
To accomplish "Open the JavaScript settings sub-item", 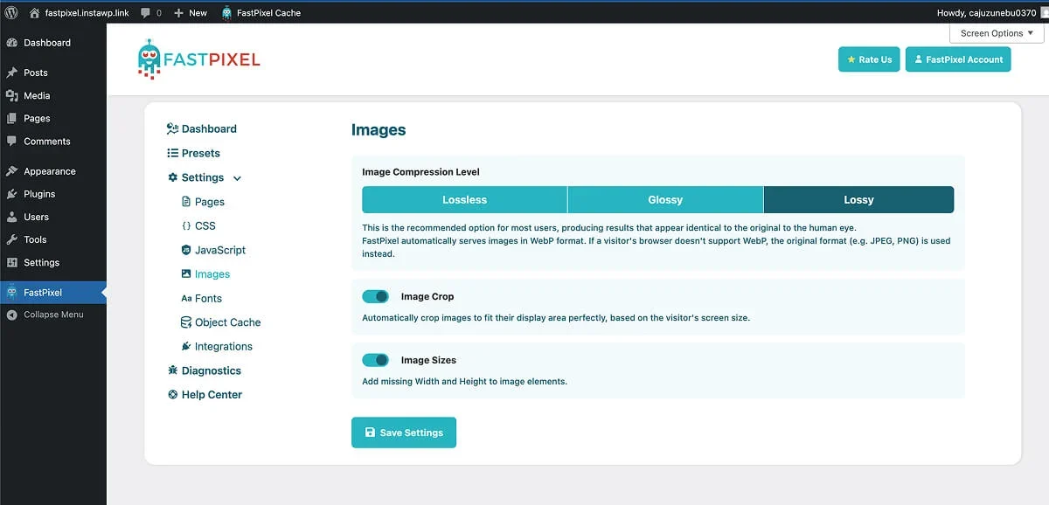I will coord(213,250).
